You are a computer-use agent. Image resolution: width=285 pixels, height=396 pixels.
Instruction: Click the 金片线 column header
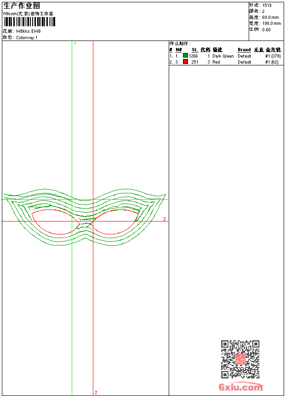[273, 50]
